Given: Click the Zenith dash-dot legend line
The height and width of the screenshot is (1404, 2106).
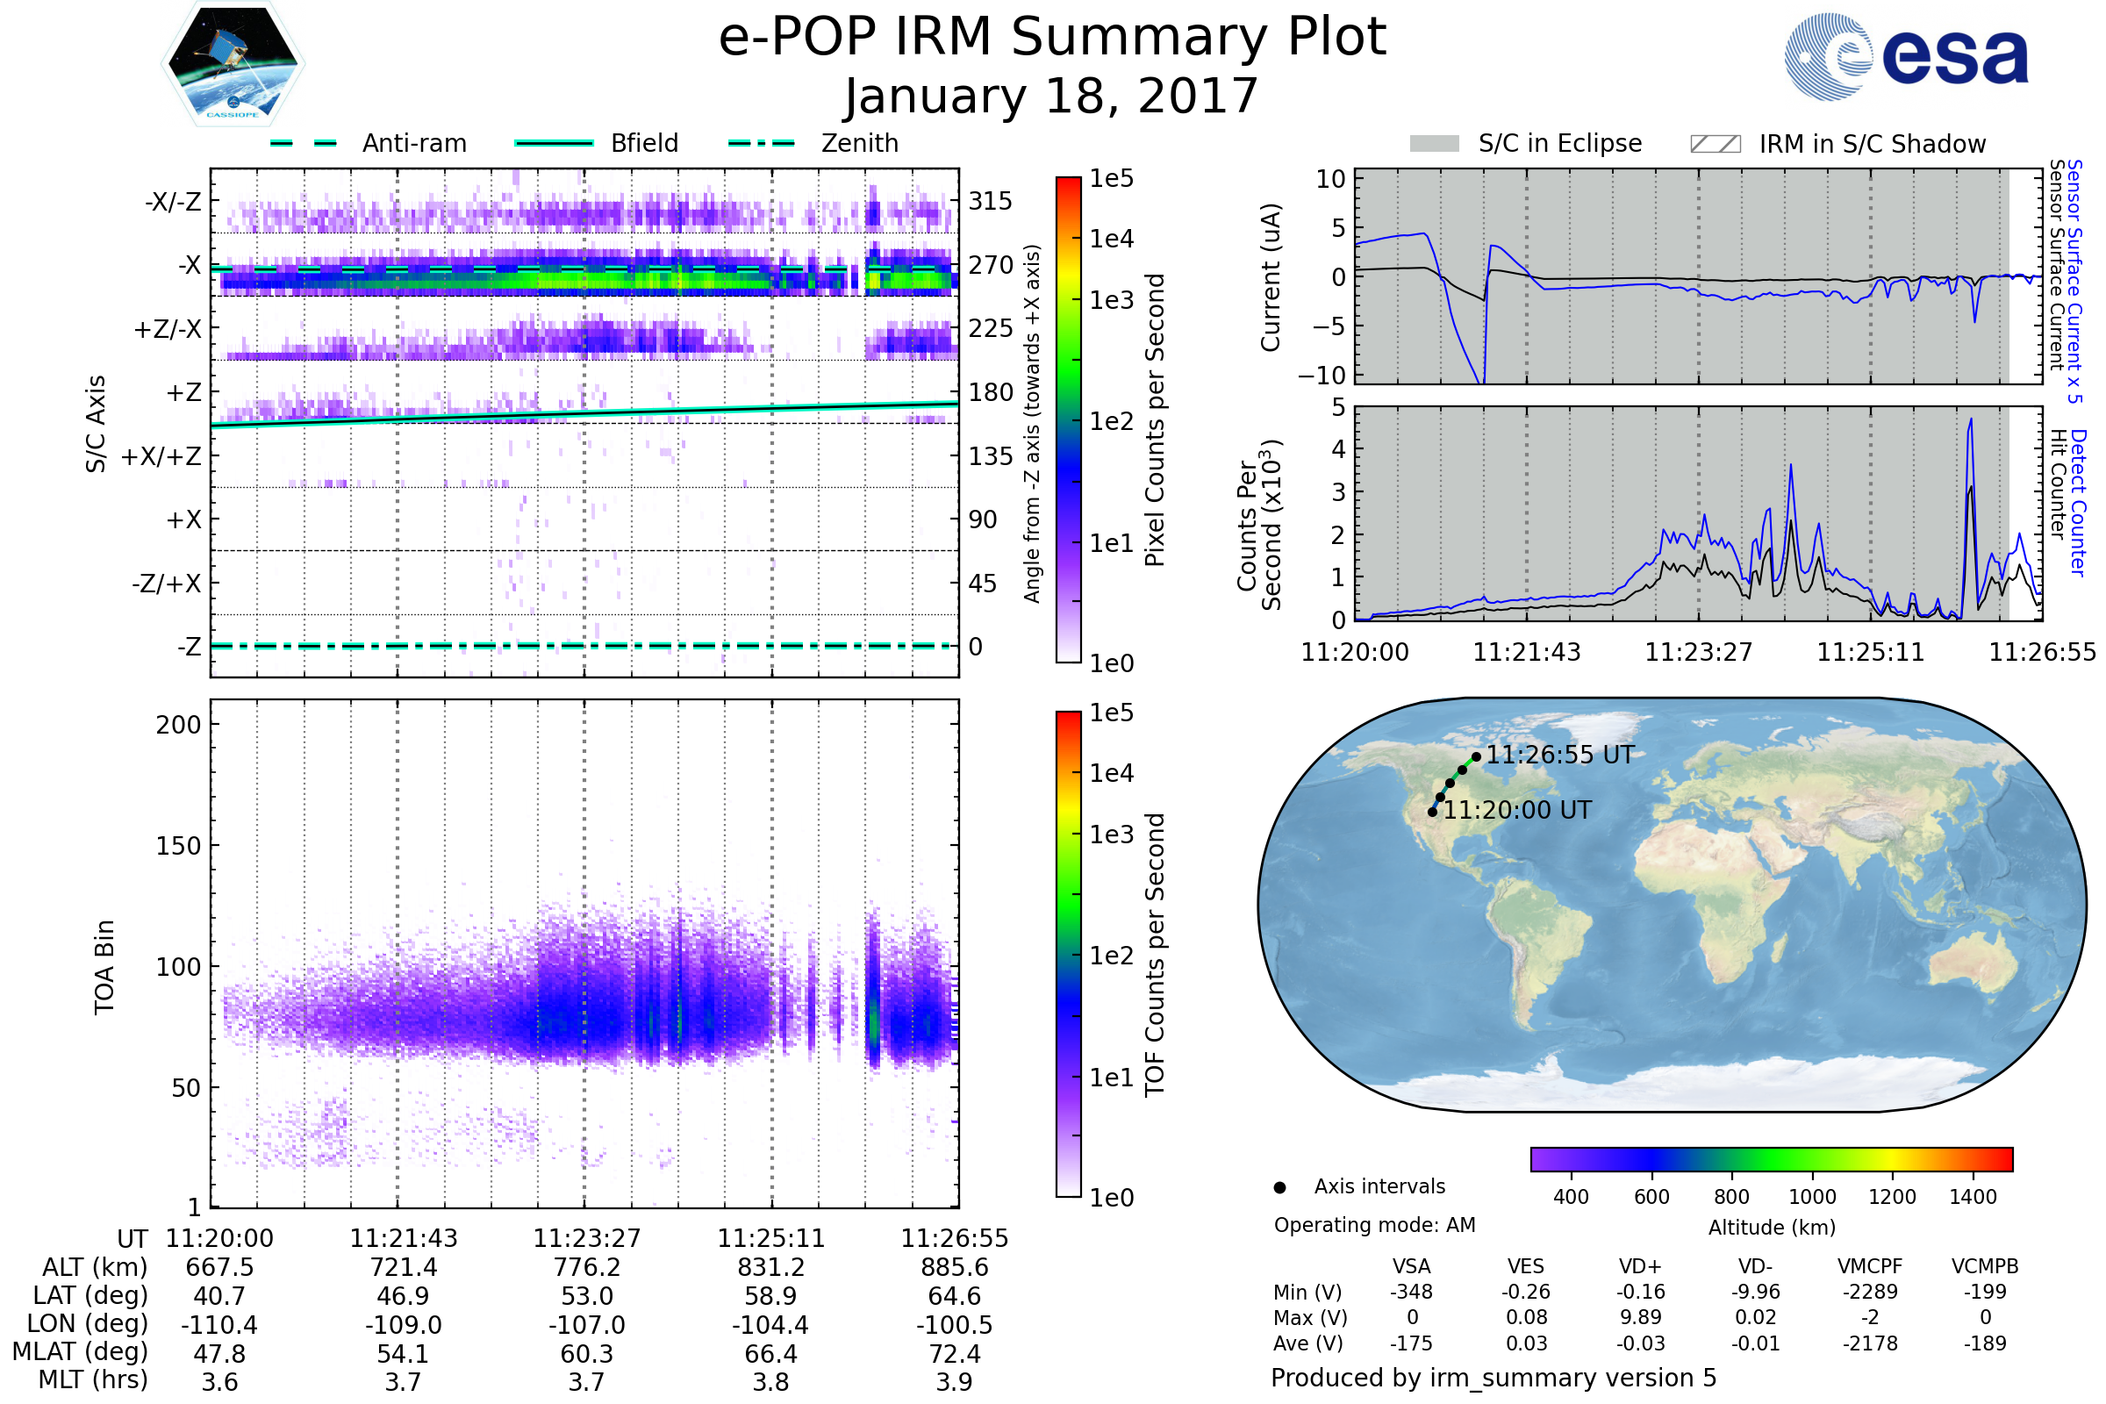Looking at the screenshot, I should [762, 143].
